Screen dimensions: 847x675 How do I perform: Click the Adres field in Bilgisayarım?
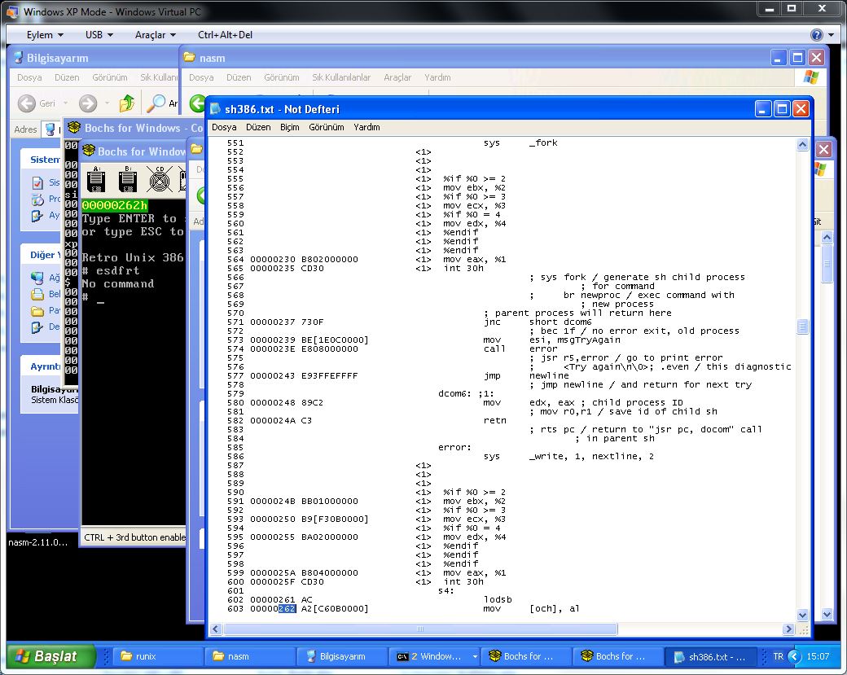[x=52, y=129]
